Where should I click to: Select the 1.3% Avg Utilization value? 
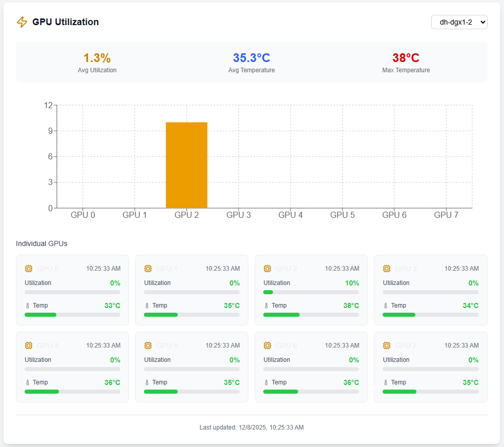click(97, 58)
